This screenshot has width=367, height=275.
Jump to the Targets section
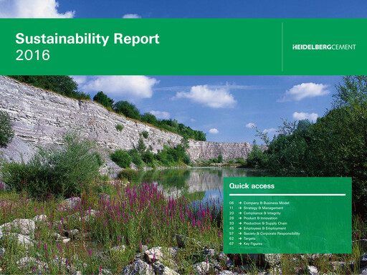click(249, 238)
